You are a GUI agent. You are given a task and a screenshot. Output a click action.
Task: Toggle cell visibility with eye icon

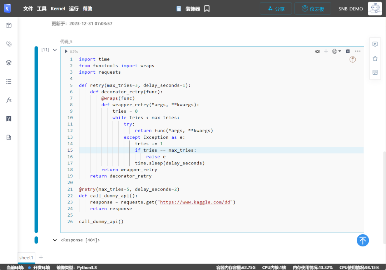[318, 51]
